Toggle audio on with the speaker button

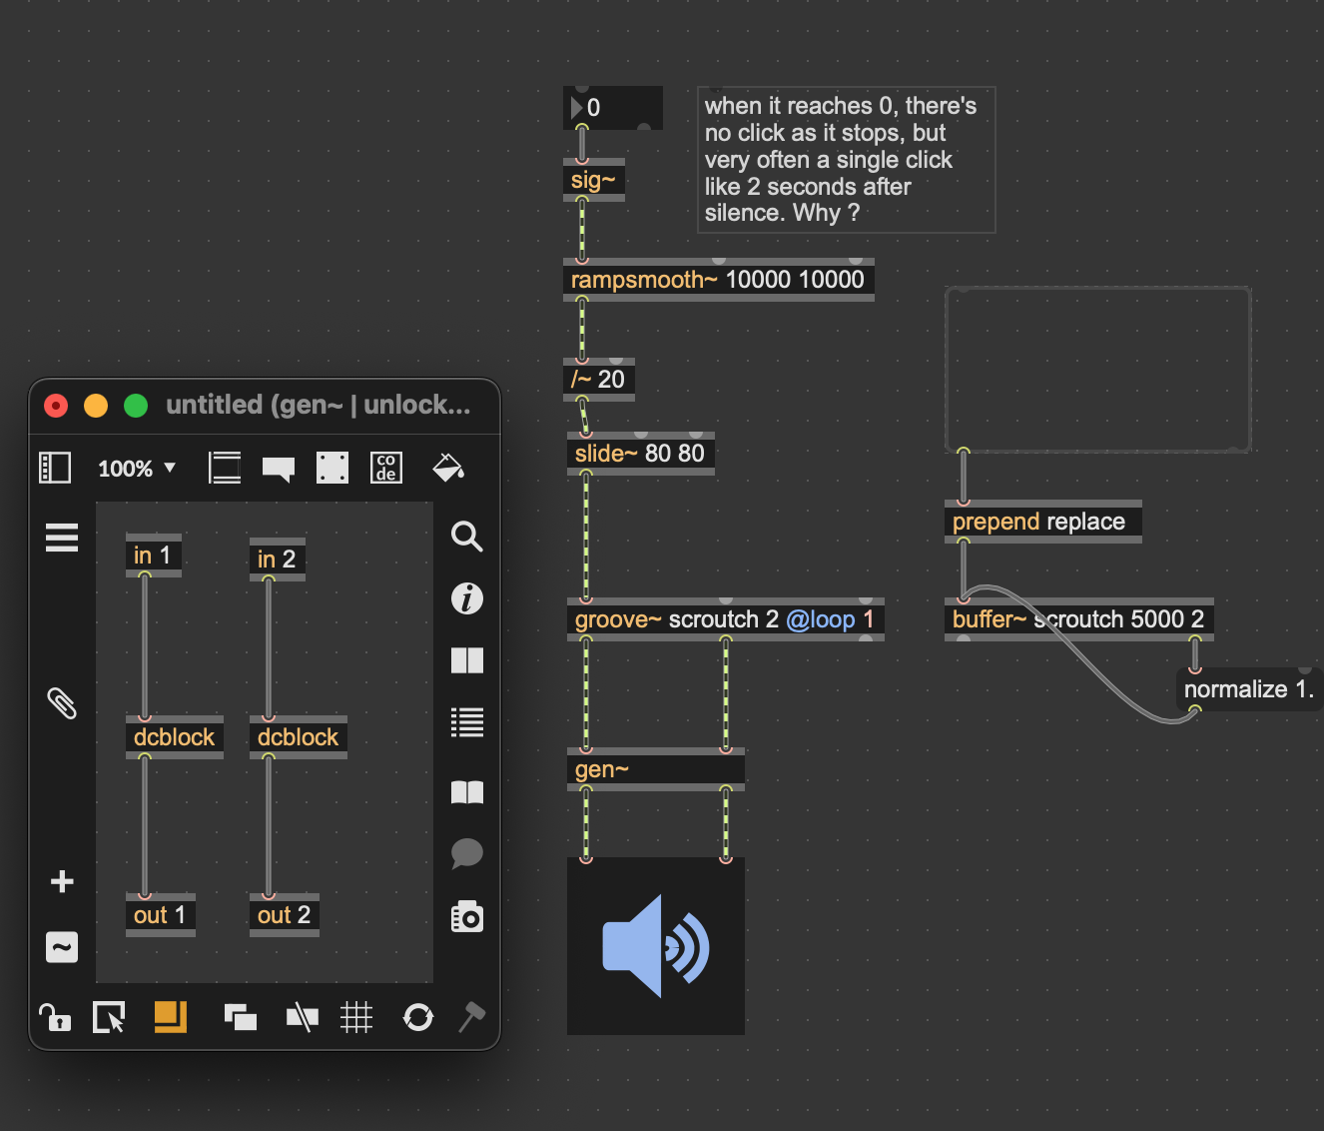(x=655, y=946)
